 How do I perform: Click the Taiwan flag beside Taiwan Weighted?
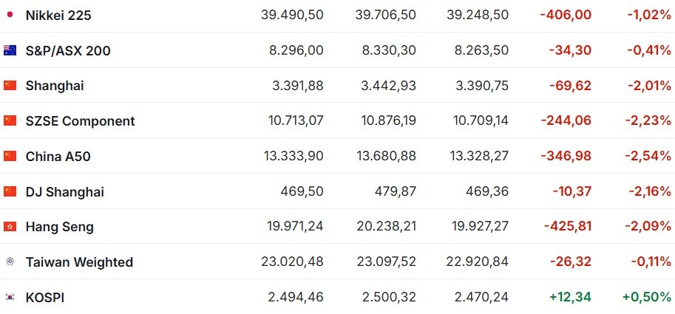coord(10,261)
